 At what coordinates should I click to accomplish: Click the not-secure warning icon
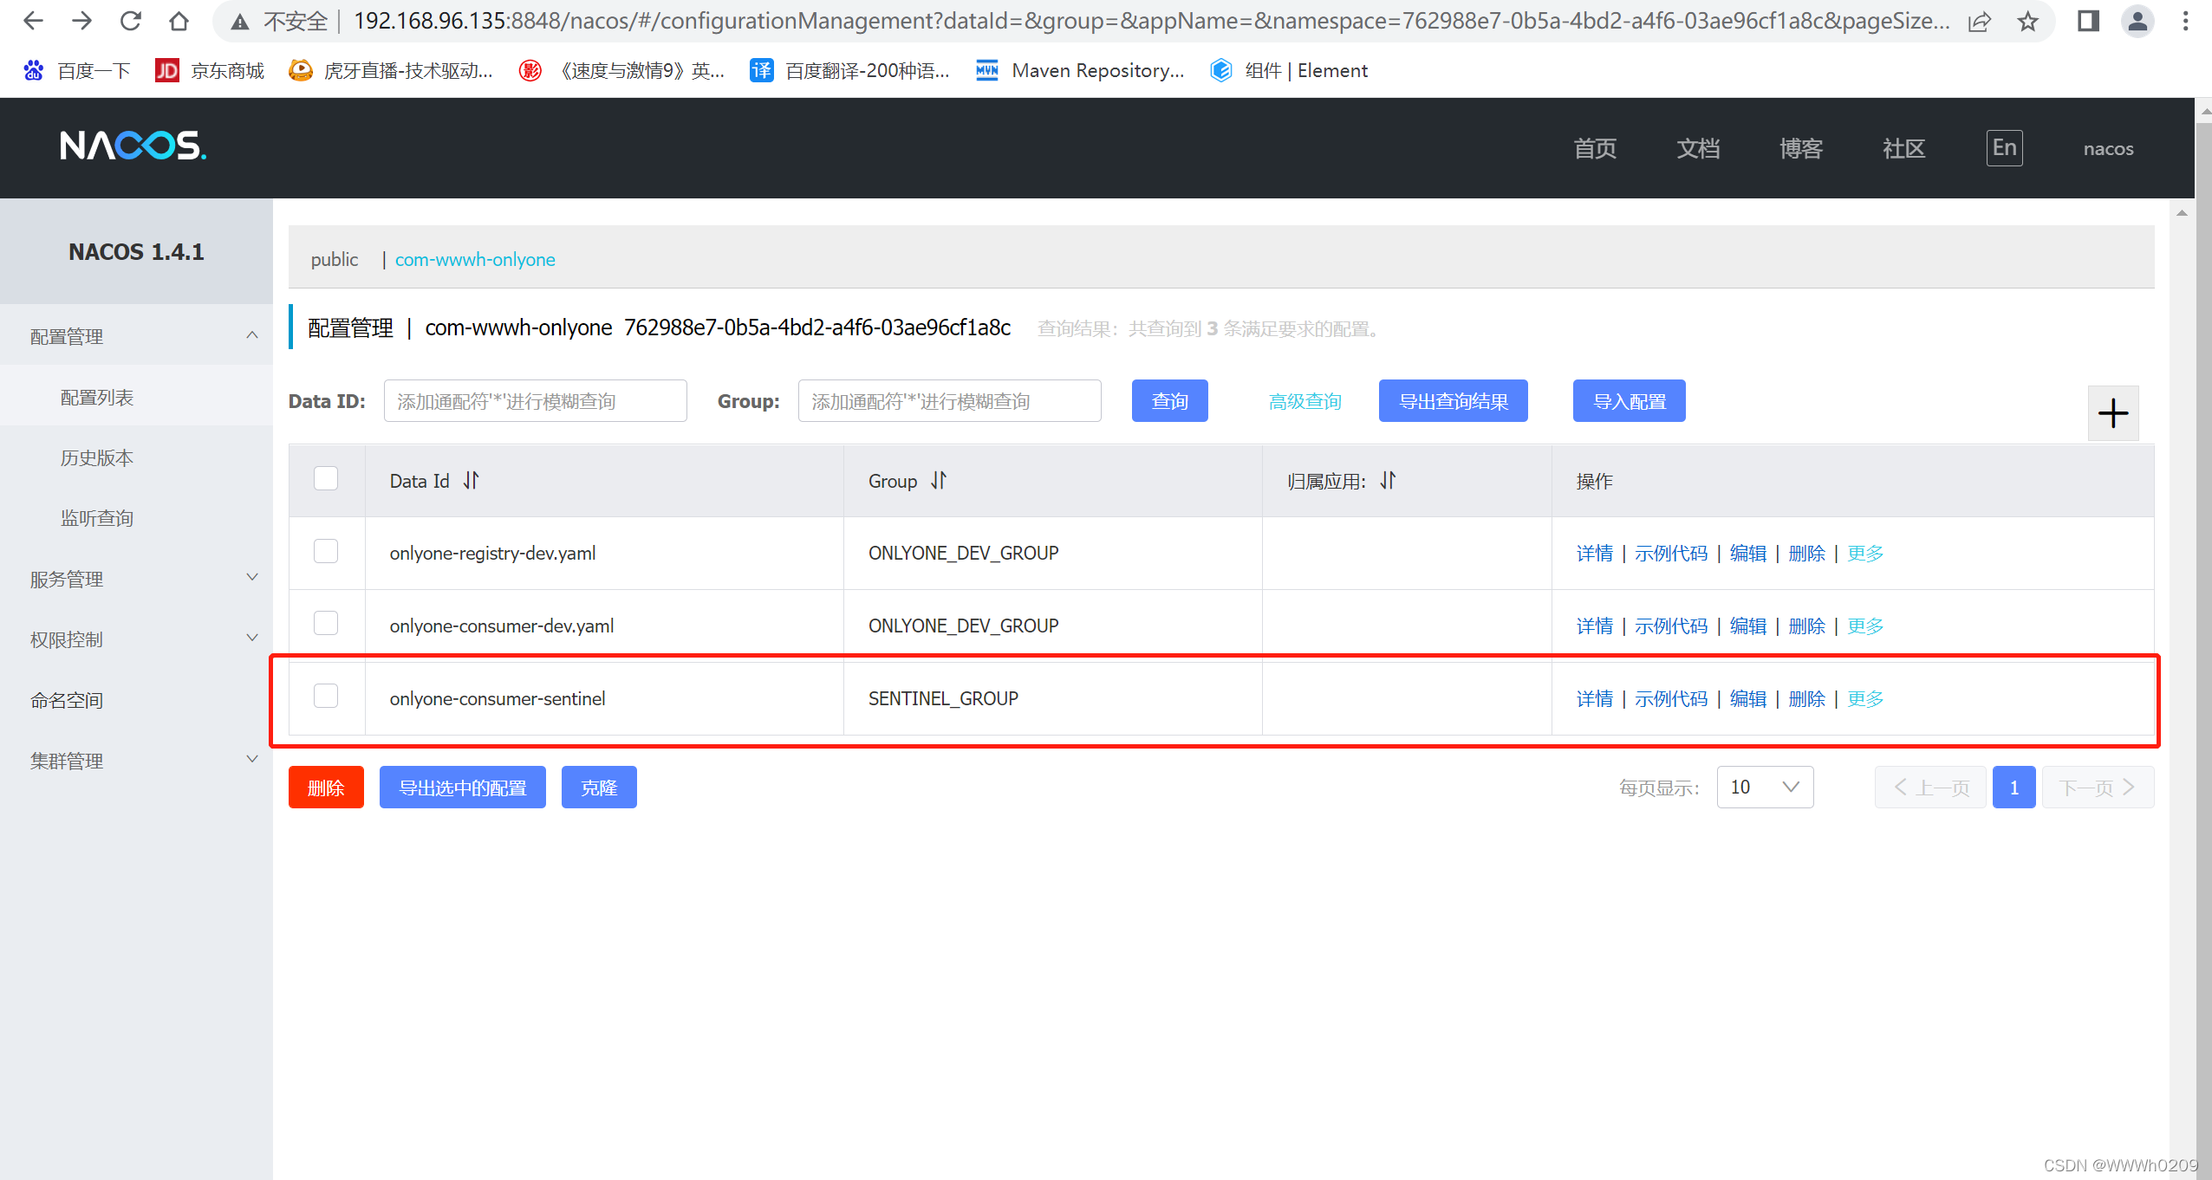tap(240, 22)
